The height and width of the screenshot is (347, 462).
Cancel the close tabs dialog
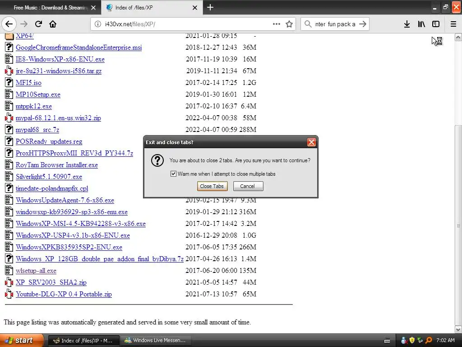click(248, 186)
